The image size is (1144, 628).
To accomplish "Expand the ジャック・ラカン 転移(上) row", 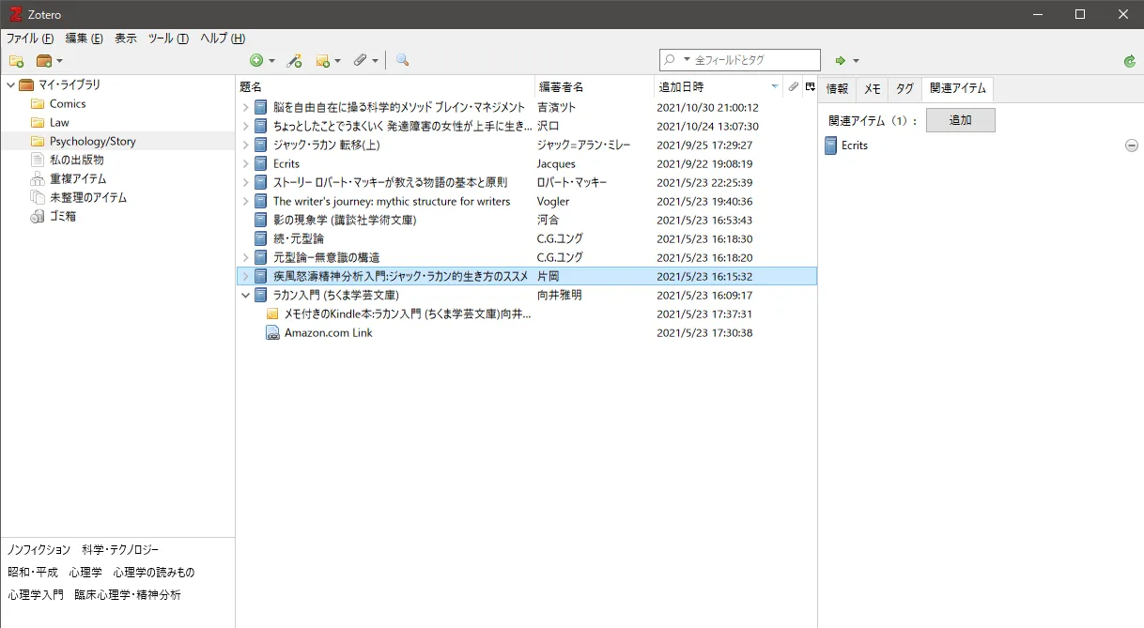I will [246, 145].
